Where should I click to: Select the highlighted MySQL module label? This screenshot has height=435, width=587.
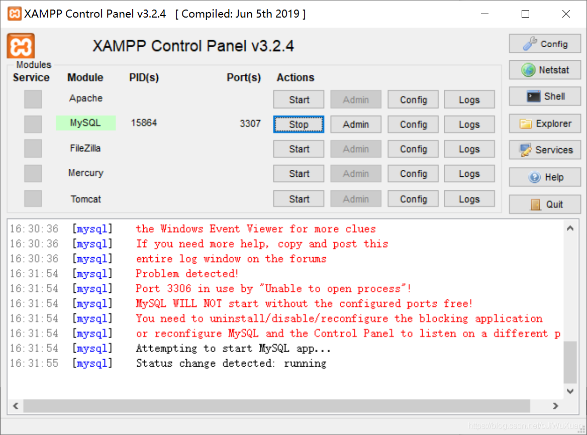pyautogui.click(x=85, y=123)
